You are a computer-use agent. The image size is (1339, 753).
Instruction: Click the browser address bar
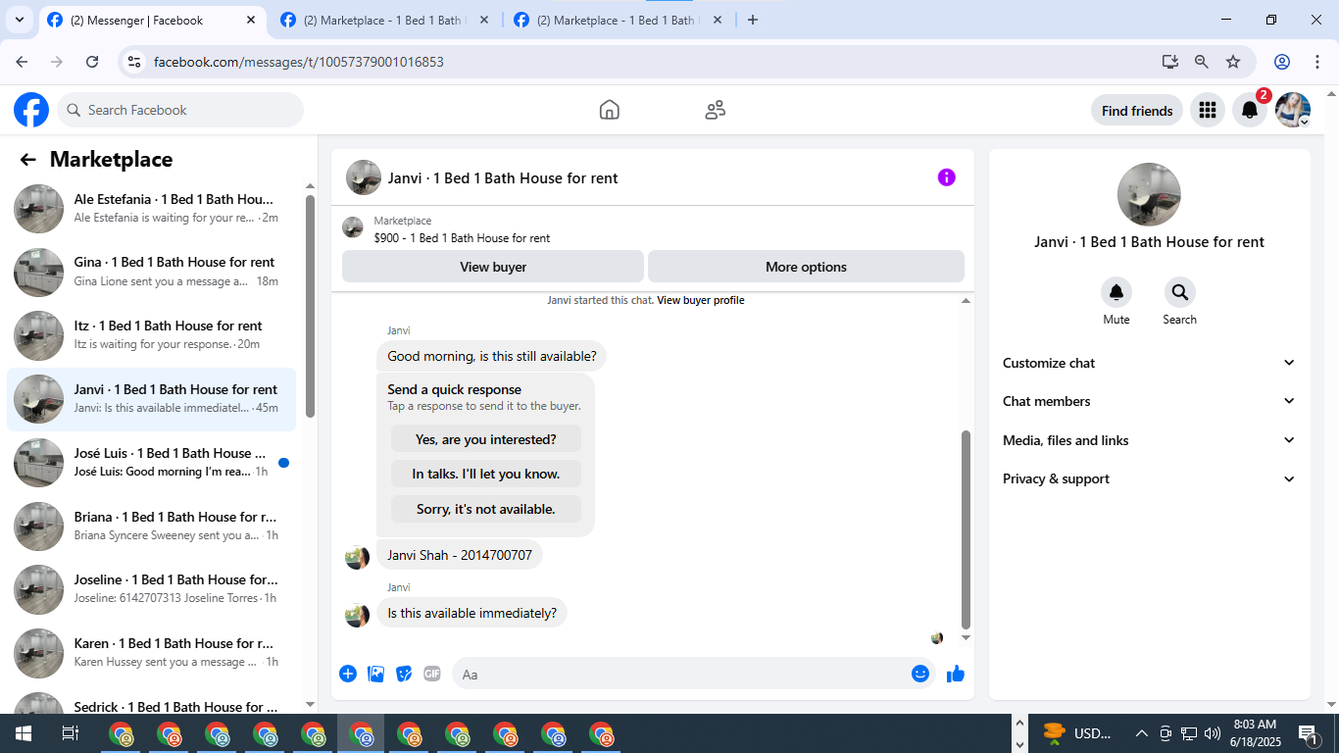point(639,62)
